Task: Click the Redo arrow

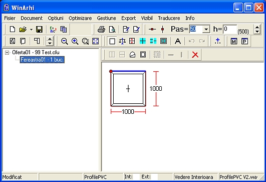Action: click(x=202, y=41)
